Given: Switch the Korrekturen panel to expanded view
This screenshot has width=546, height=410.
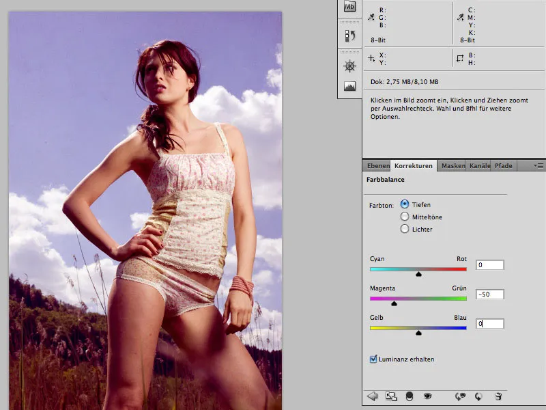Looking at the screenshot, I should pyautogui.click(x=390, y=396).
